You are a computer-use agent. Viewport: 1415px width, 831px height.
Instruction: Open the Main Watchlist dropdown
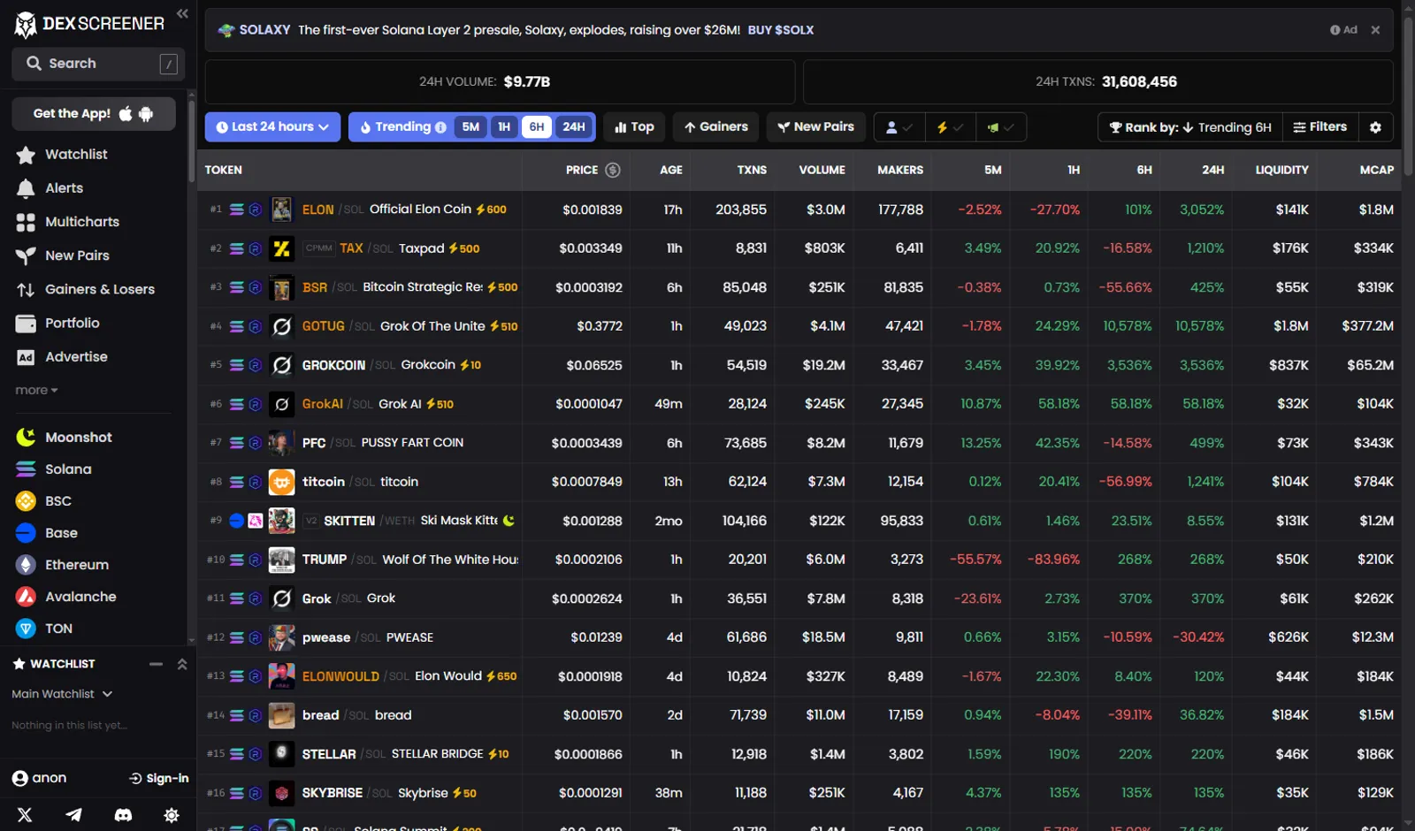click(62, 694)
